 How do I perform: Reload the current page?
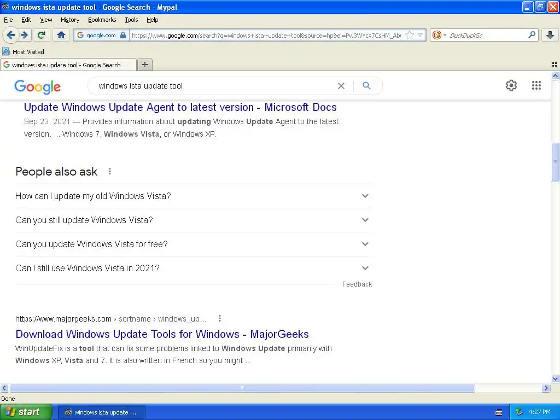(x=42, y=35)
